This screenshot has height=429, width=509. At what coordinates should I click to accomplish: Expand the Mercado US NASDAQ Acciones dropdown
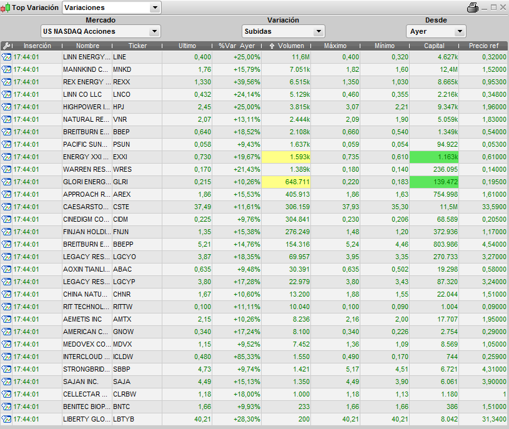tap(101, 31)
